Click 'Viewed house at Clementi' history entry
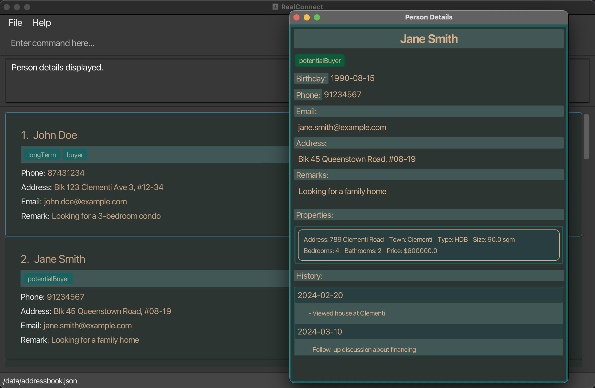Screen dimensions: 595x388 (x=347, y=313)
